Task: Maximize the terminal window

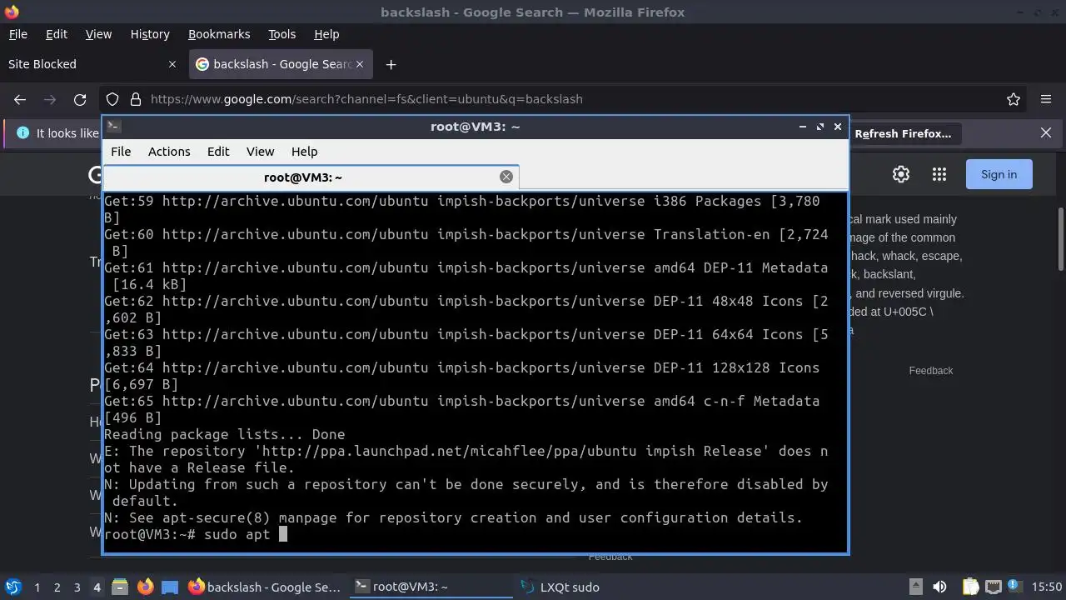Action: point(820,127)
